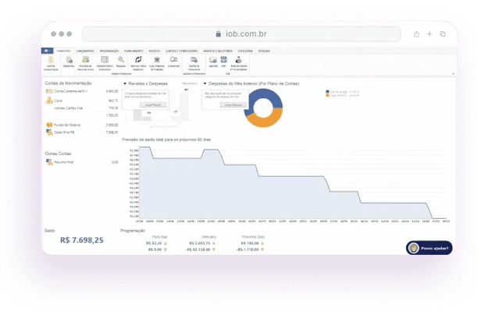
Task: Click the 90-day balance forecast chart title
Action: (166, 140)
